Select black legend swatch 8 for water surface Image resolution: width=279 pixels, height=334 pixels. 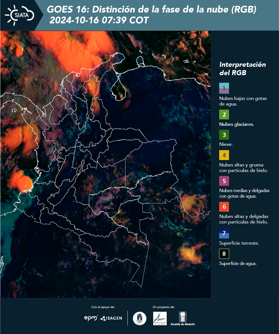[224, 254]
